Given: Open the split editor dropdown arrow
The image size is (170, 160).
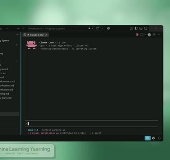Looking at the screenshot, I should click(145, 35).
